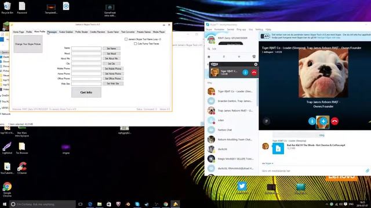Open Recycle Bin on desktop

click(7, 8)
